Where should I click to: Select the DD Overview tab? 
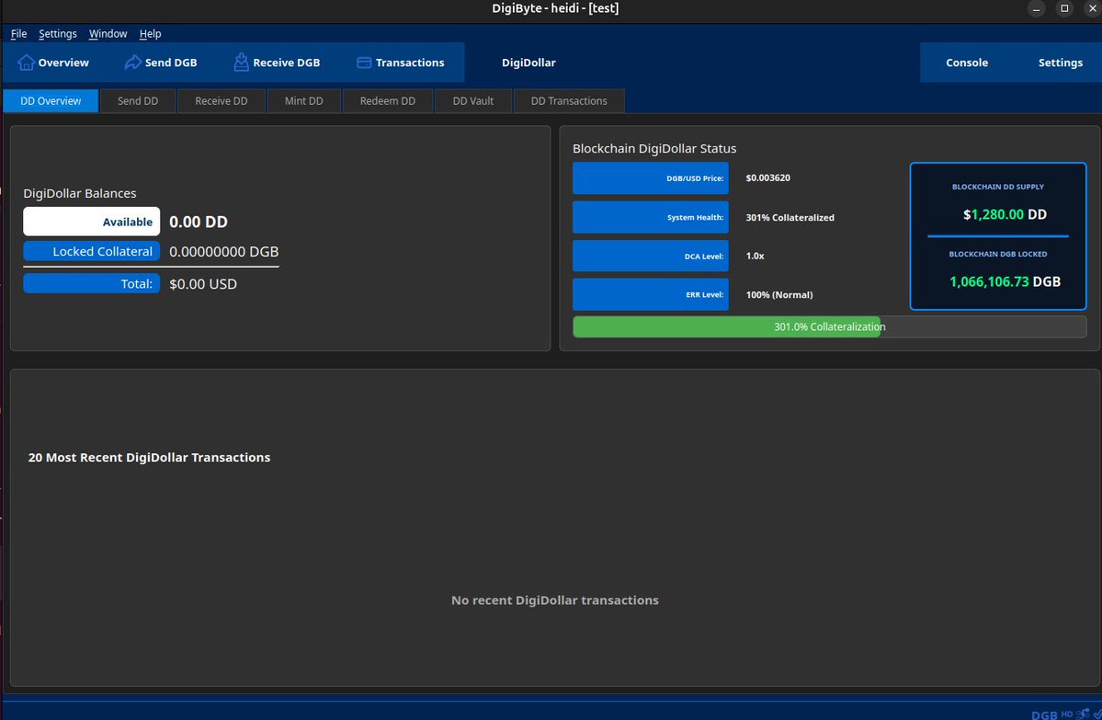[x=51, y=100]
